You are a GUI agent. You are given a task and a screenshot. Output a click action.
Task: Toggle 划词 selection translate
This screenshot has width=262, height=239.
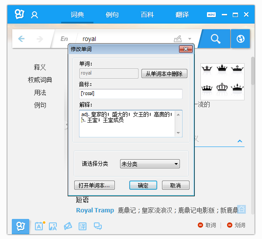tap(236, 225)
